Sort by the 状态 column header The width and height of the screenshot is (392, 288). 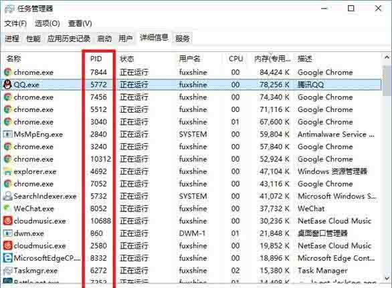127,59
